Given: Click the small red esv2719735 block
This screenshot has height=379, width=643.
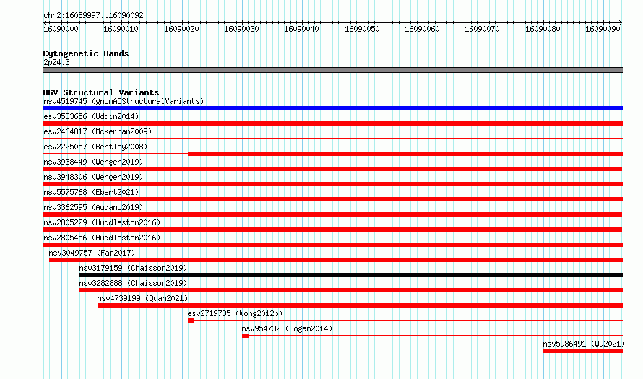Looking at the screenshot, I should (x=191, y=321).
